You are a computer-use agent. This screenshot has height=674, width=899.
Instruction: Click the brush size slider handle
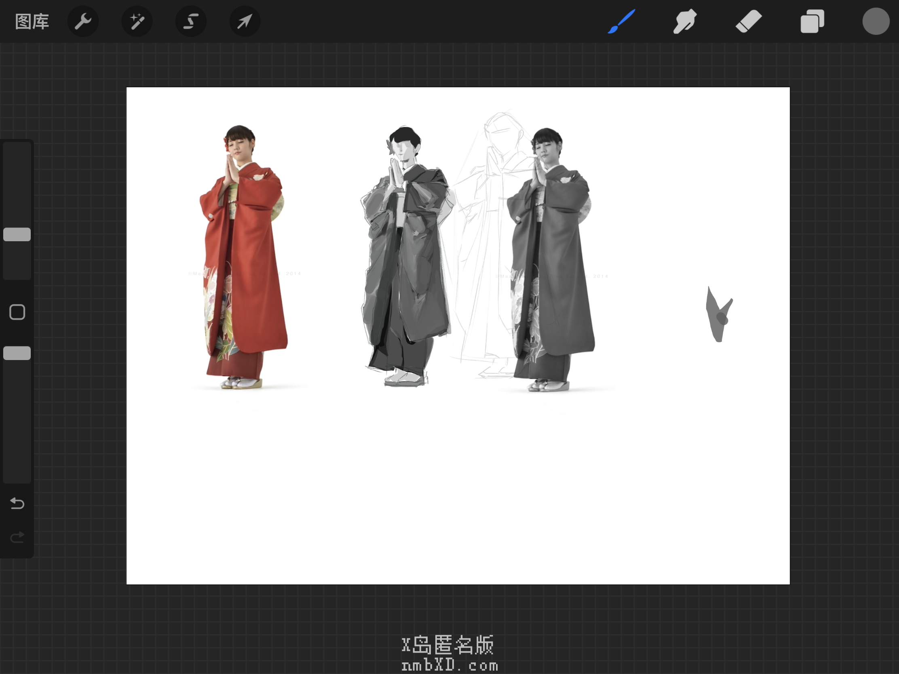17,234
